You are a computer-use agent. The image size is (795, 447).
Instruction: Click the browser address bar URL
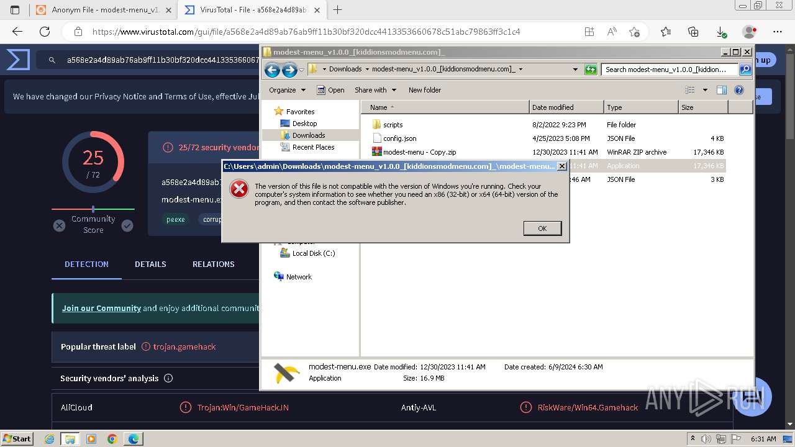[306, 32]
